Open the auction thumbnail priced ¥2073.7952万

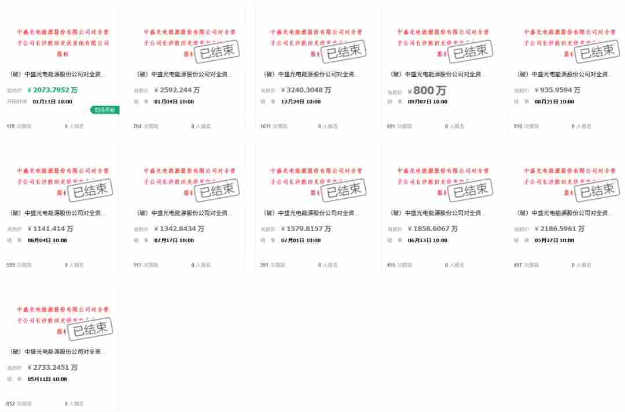(x=62, y=43)
